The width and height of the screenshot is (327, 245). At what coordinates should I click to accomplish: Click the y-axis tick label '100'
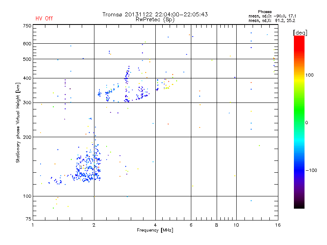click(x=27, y=196)
